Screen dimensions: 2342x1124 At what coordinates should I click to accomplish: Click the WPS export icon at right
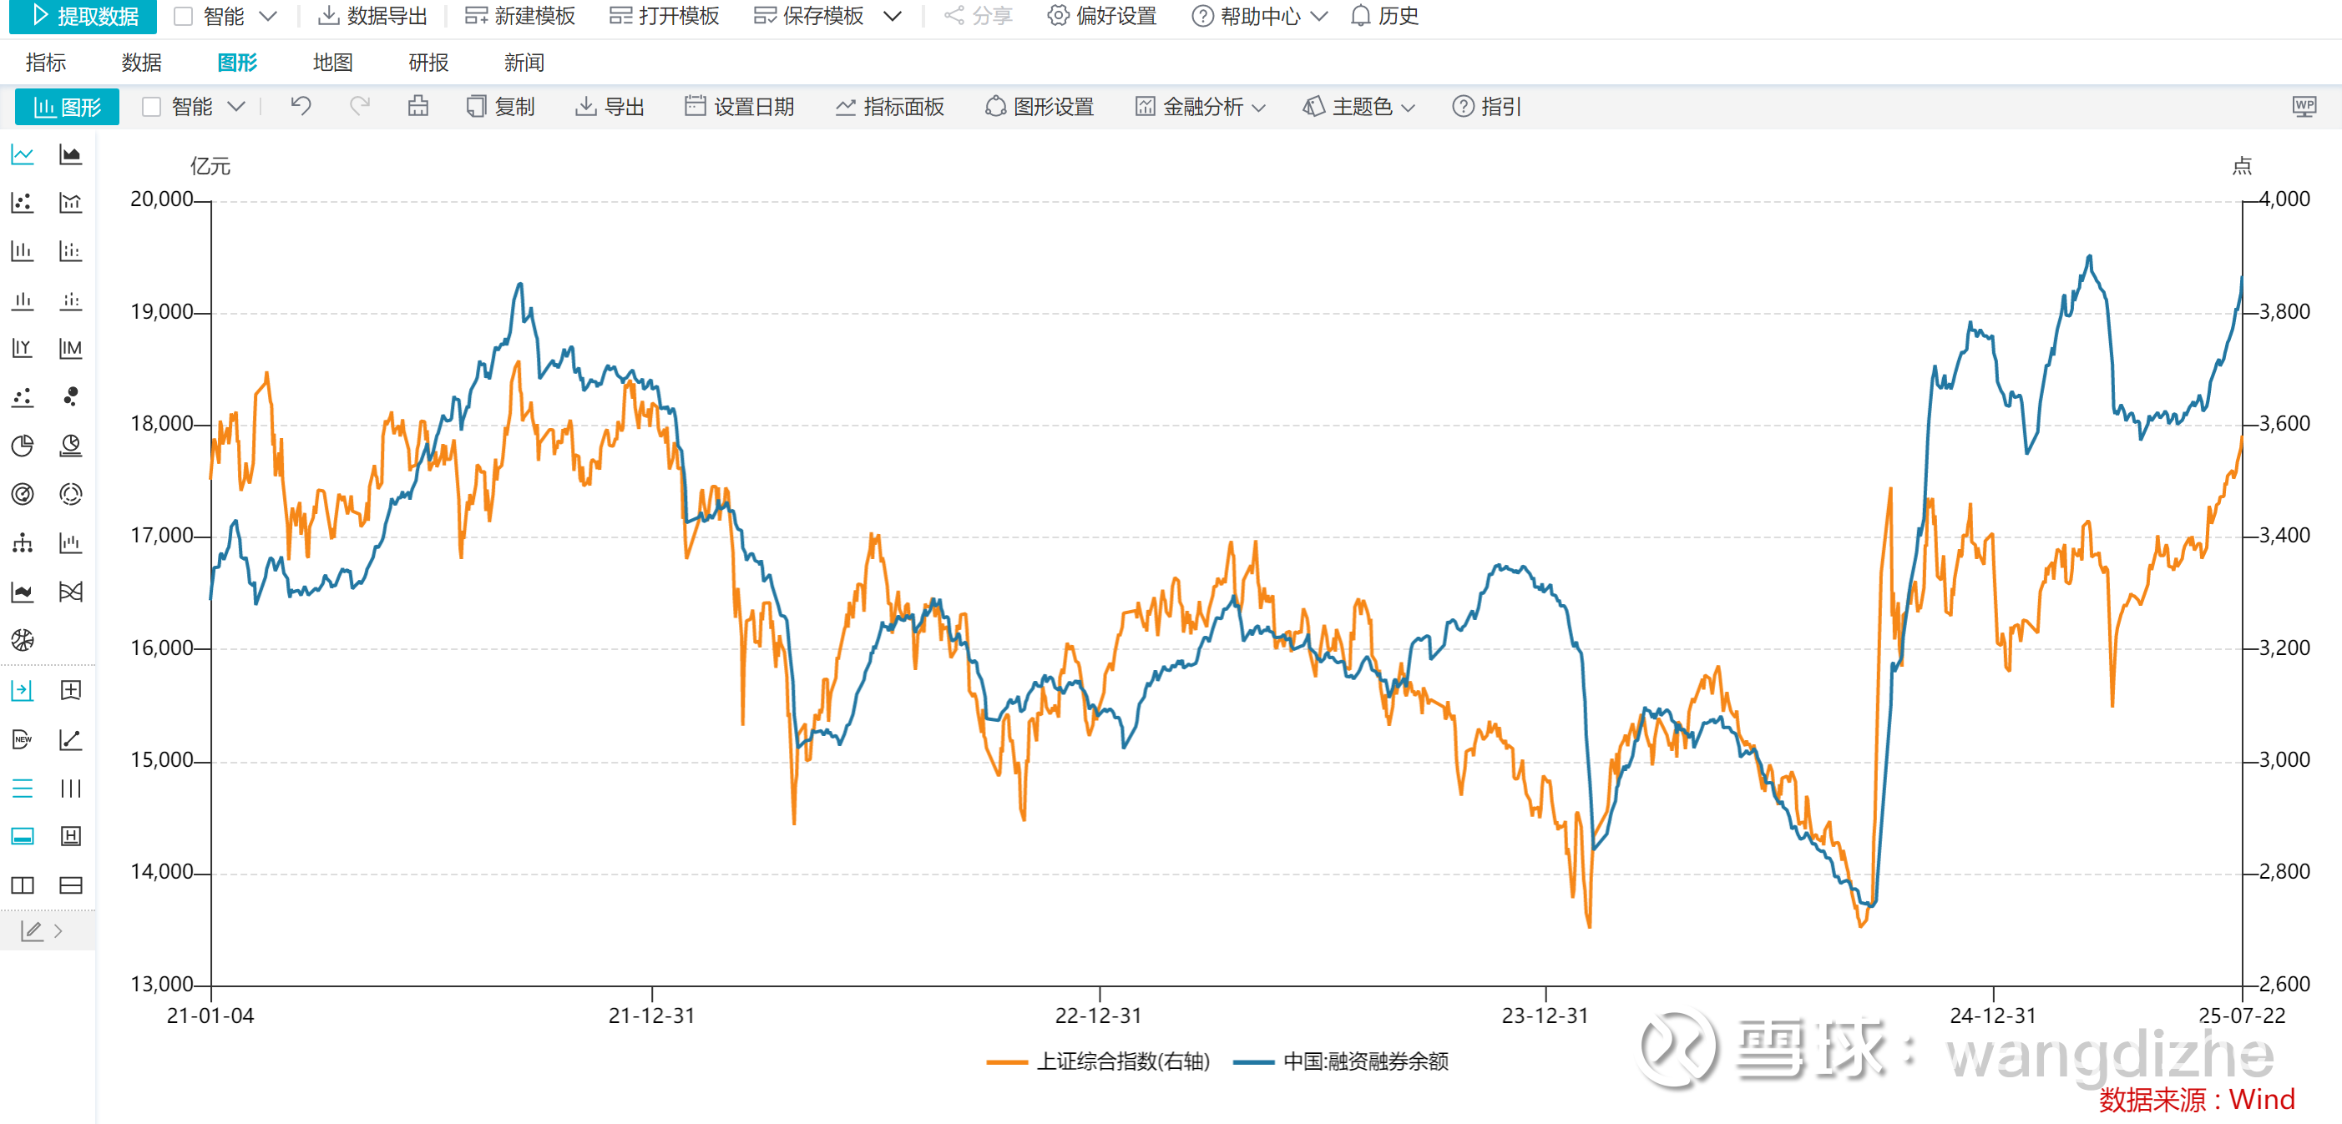(2304, 106)
